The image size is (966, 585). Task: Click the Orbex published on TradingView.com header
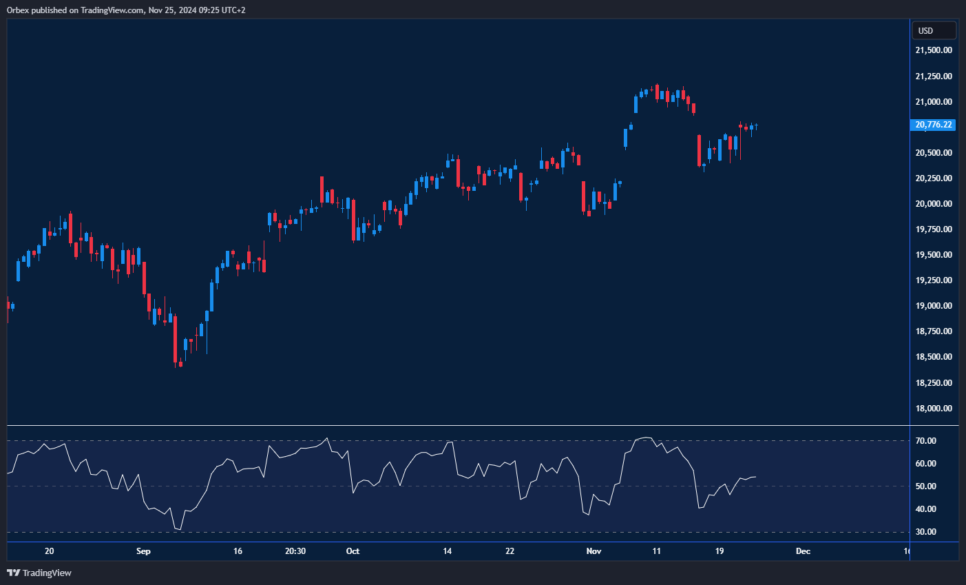[x=125, y=10]
